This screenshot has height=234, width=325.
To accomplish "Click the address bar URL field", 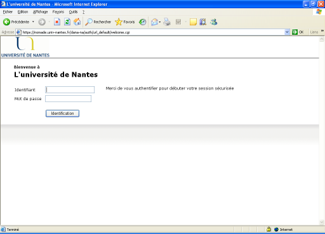I will (x=152, y=32).
